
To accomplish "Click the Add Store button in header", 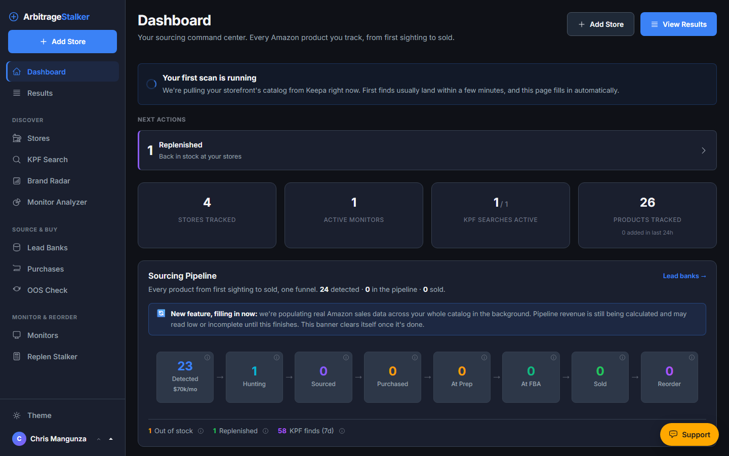I will (600, 24).
